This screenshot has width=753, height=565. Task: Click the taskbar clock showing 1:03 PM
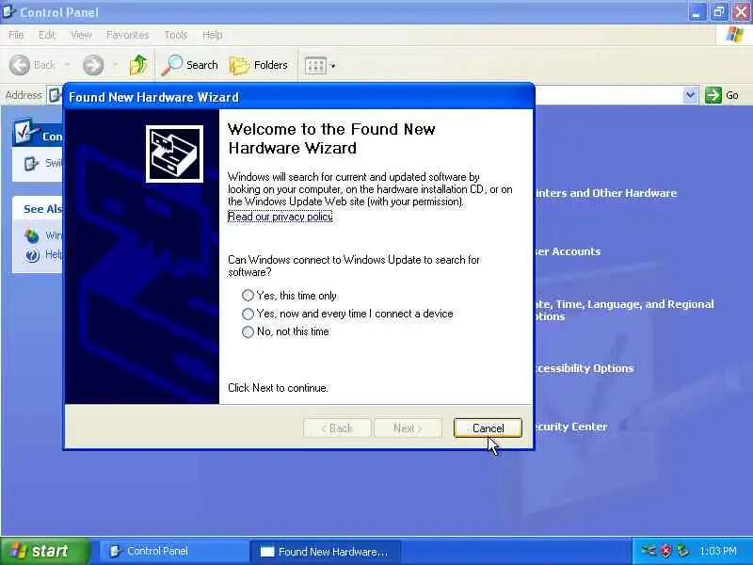718,551
